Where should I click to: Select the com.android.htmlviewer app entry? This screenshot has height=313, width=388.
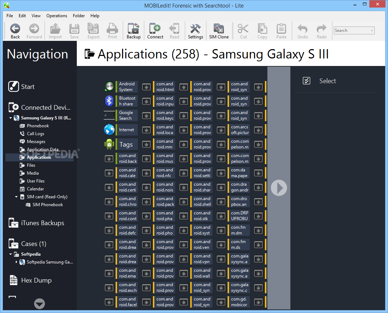(x=158, y=86)
